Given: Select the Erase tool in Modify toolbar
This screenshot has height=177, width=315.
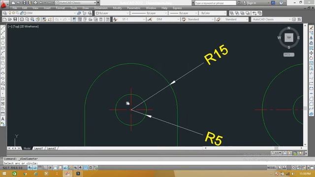Looking at the screenshot, I should (x=311, y=28).
